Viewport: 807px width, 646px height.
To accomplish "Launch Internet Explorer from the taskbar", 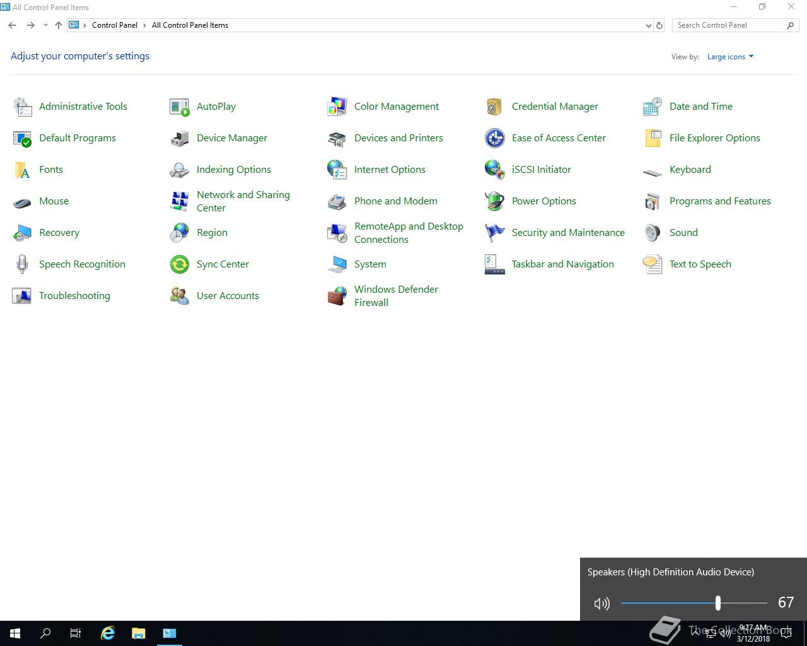I will 108,633.
